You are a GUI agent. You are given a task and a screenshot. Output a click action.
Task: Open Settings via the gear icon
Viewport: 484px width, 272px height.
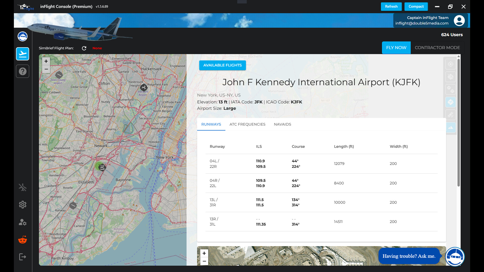(x=22, y=205)
